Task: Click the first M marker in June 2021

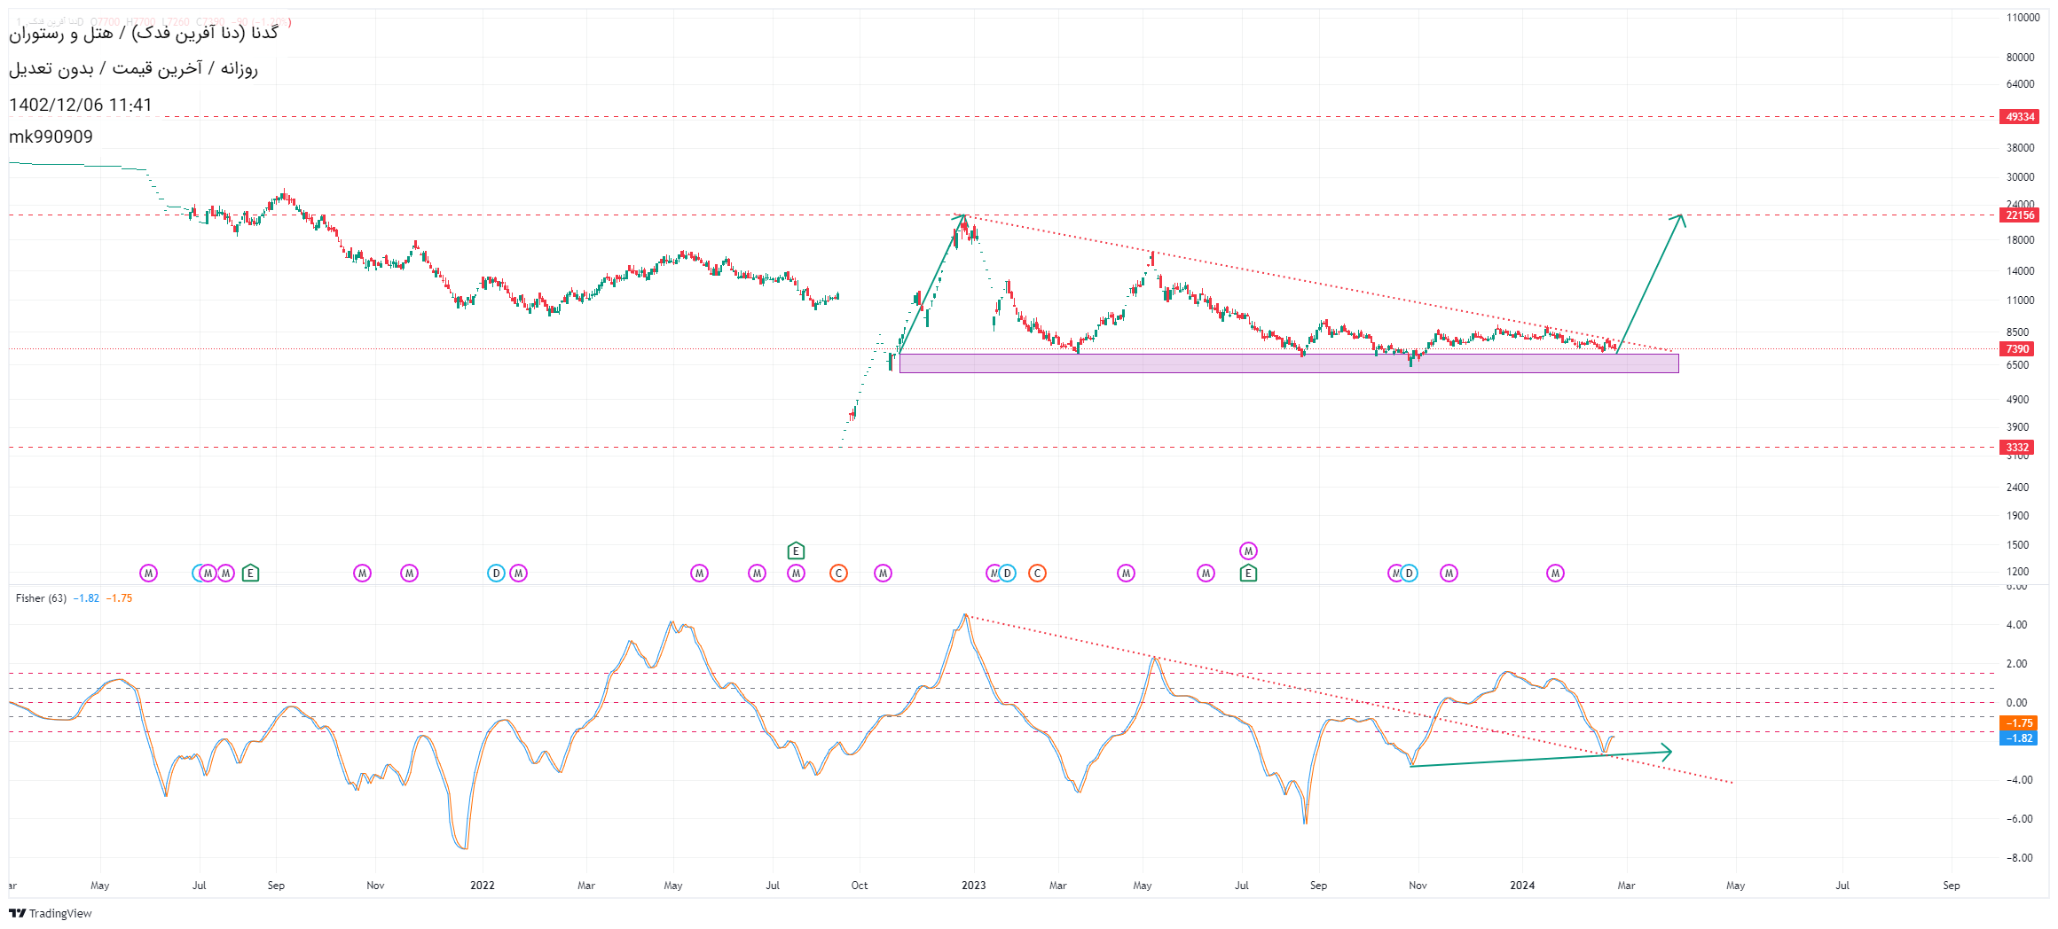Action: (149, 574)
